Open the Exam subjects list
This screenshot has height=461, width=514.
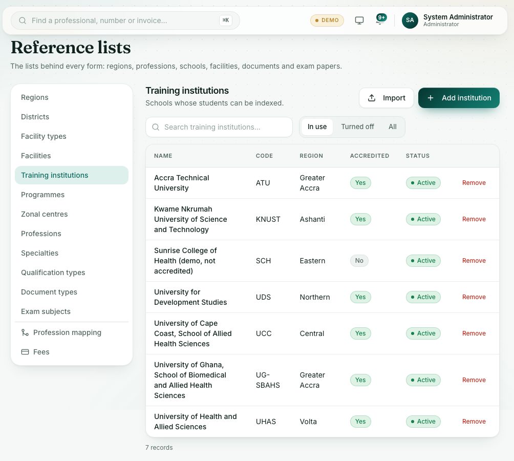pyautogui.click(x=72, y=311)
